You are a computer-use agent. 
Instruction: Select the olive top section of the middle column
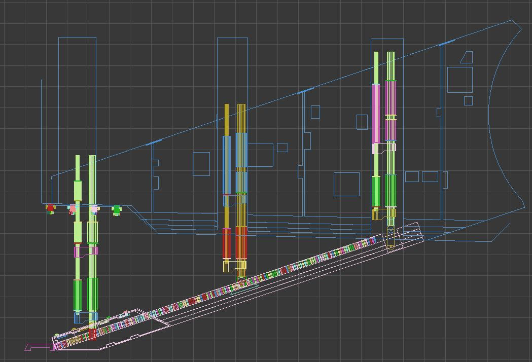click(227, 120)
